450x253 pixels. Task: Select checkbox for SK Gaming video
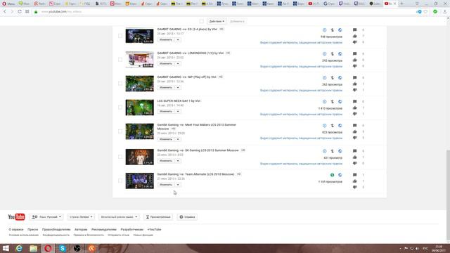point(120,157)
